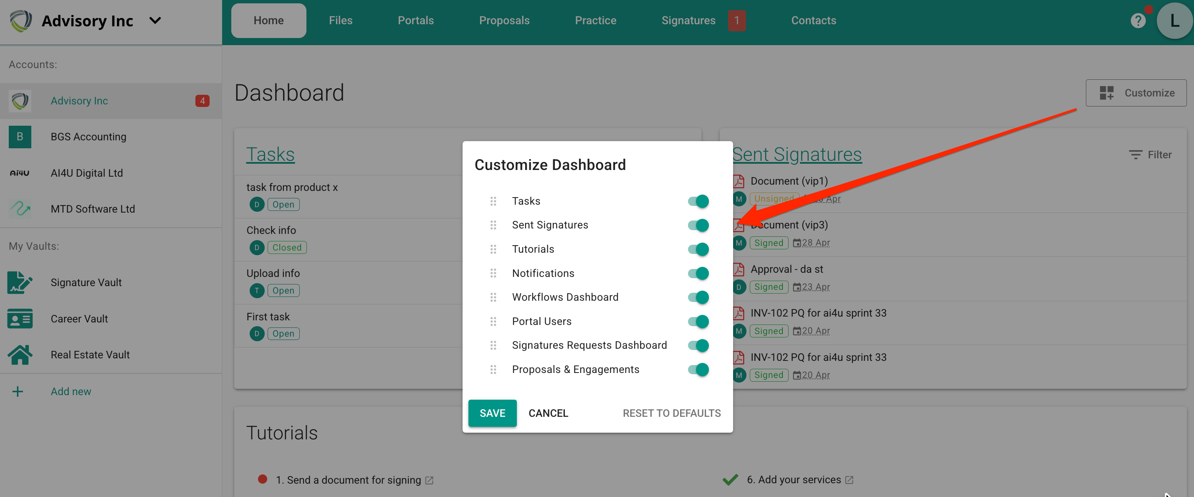
Task: Click Advisory Inc account badge showing 4
Action: click(202, 101)
